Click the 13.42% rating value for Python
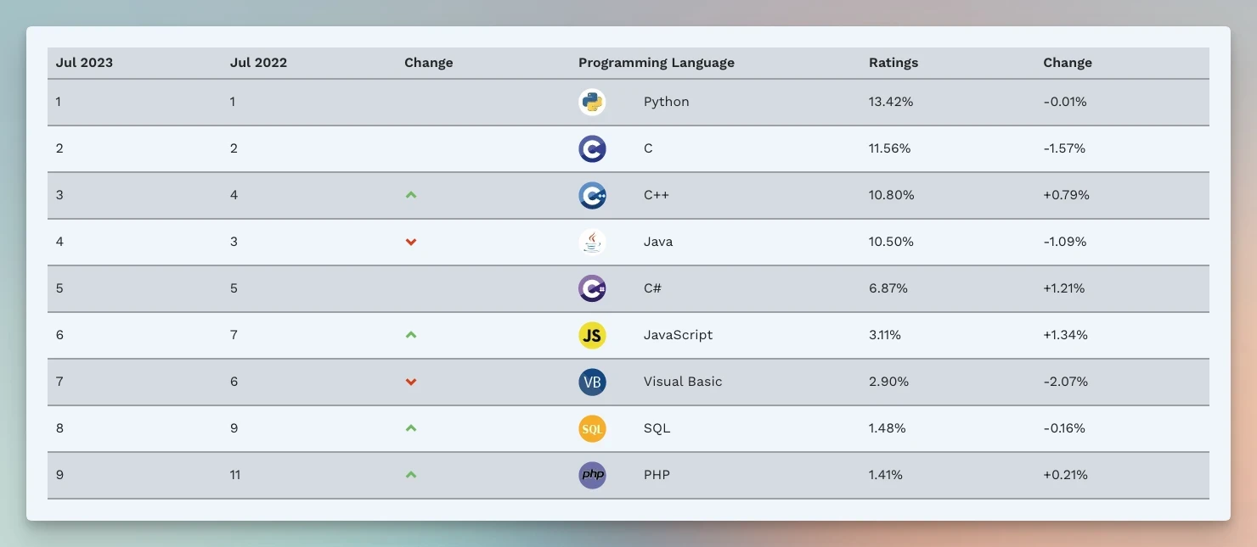Screen dimensions: 1257x547 890,102
